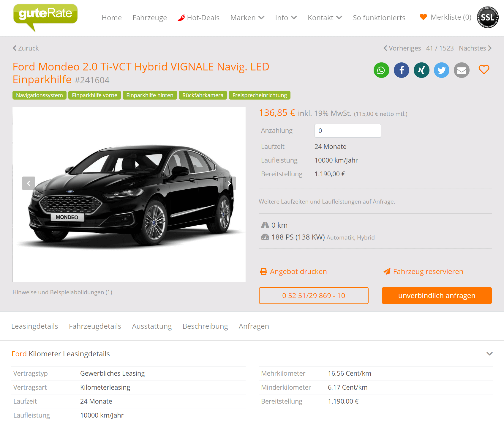
Task: Open the Kontakt dropdown menu
Action: (x=325, y=18)
